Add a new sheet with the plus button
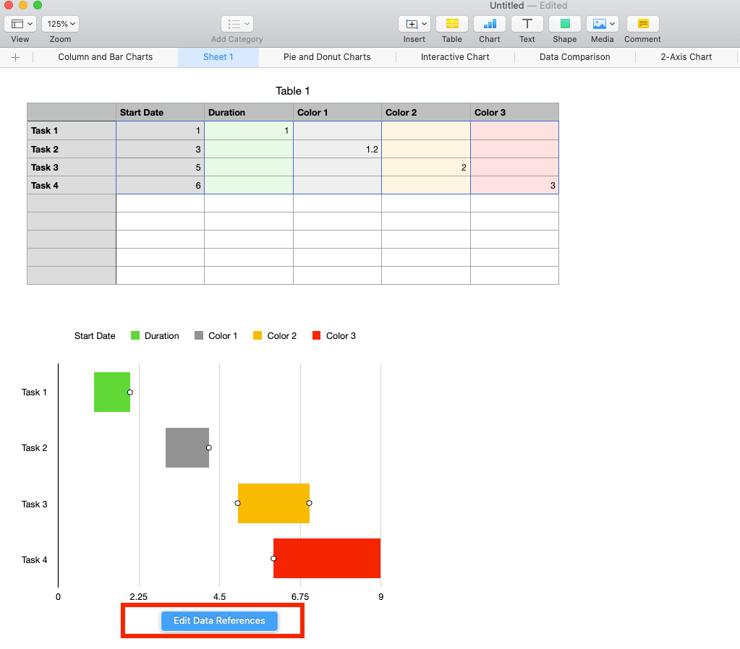 [x=15, y=56]
